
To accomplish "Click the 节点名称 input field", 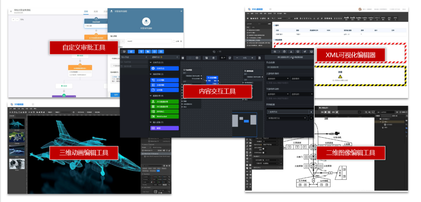I will 289,67.
